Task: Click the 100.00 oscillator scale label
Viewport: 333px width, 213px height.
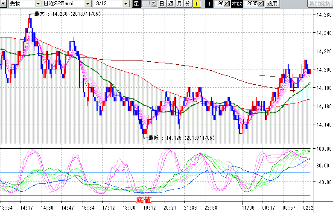Action: pos(323,149)
